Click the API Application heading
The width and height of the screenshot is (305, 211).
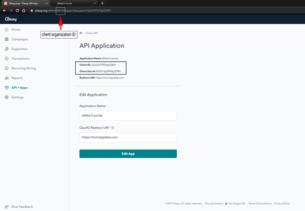point(102,46)
